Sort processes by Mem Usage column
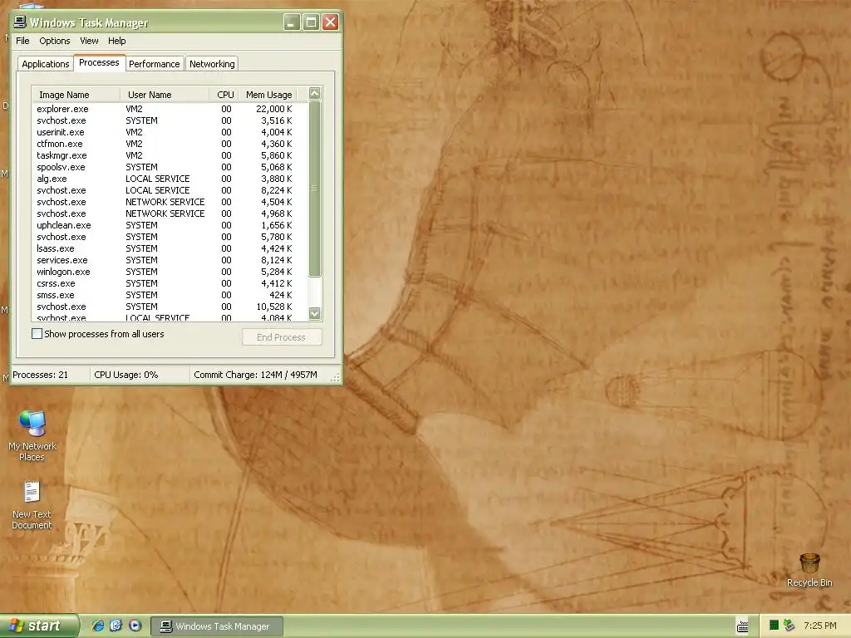Viewport: 851px width, 638px height. pyautogui.click(x=268, y=95)
